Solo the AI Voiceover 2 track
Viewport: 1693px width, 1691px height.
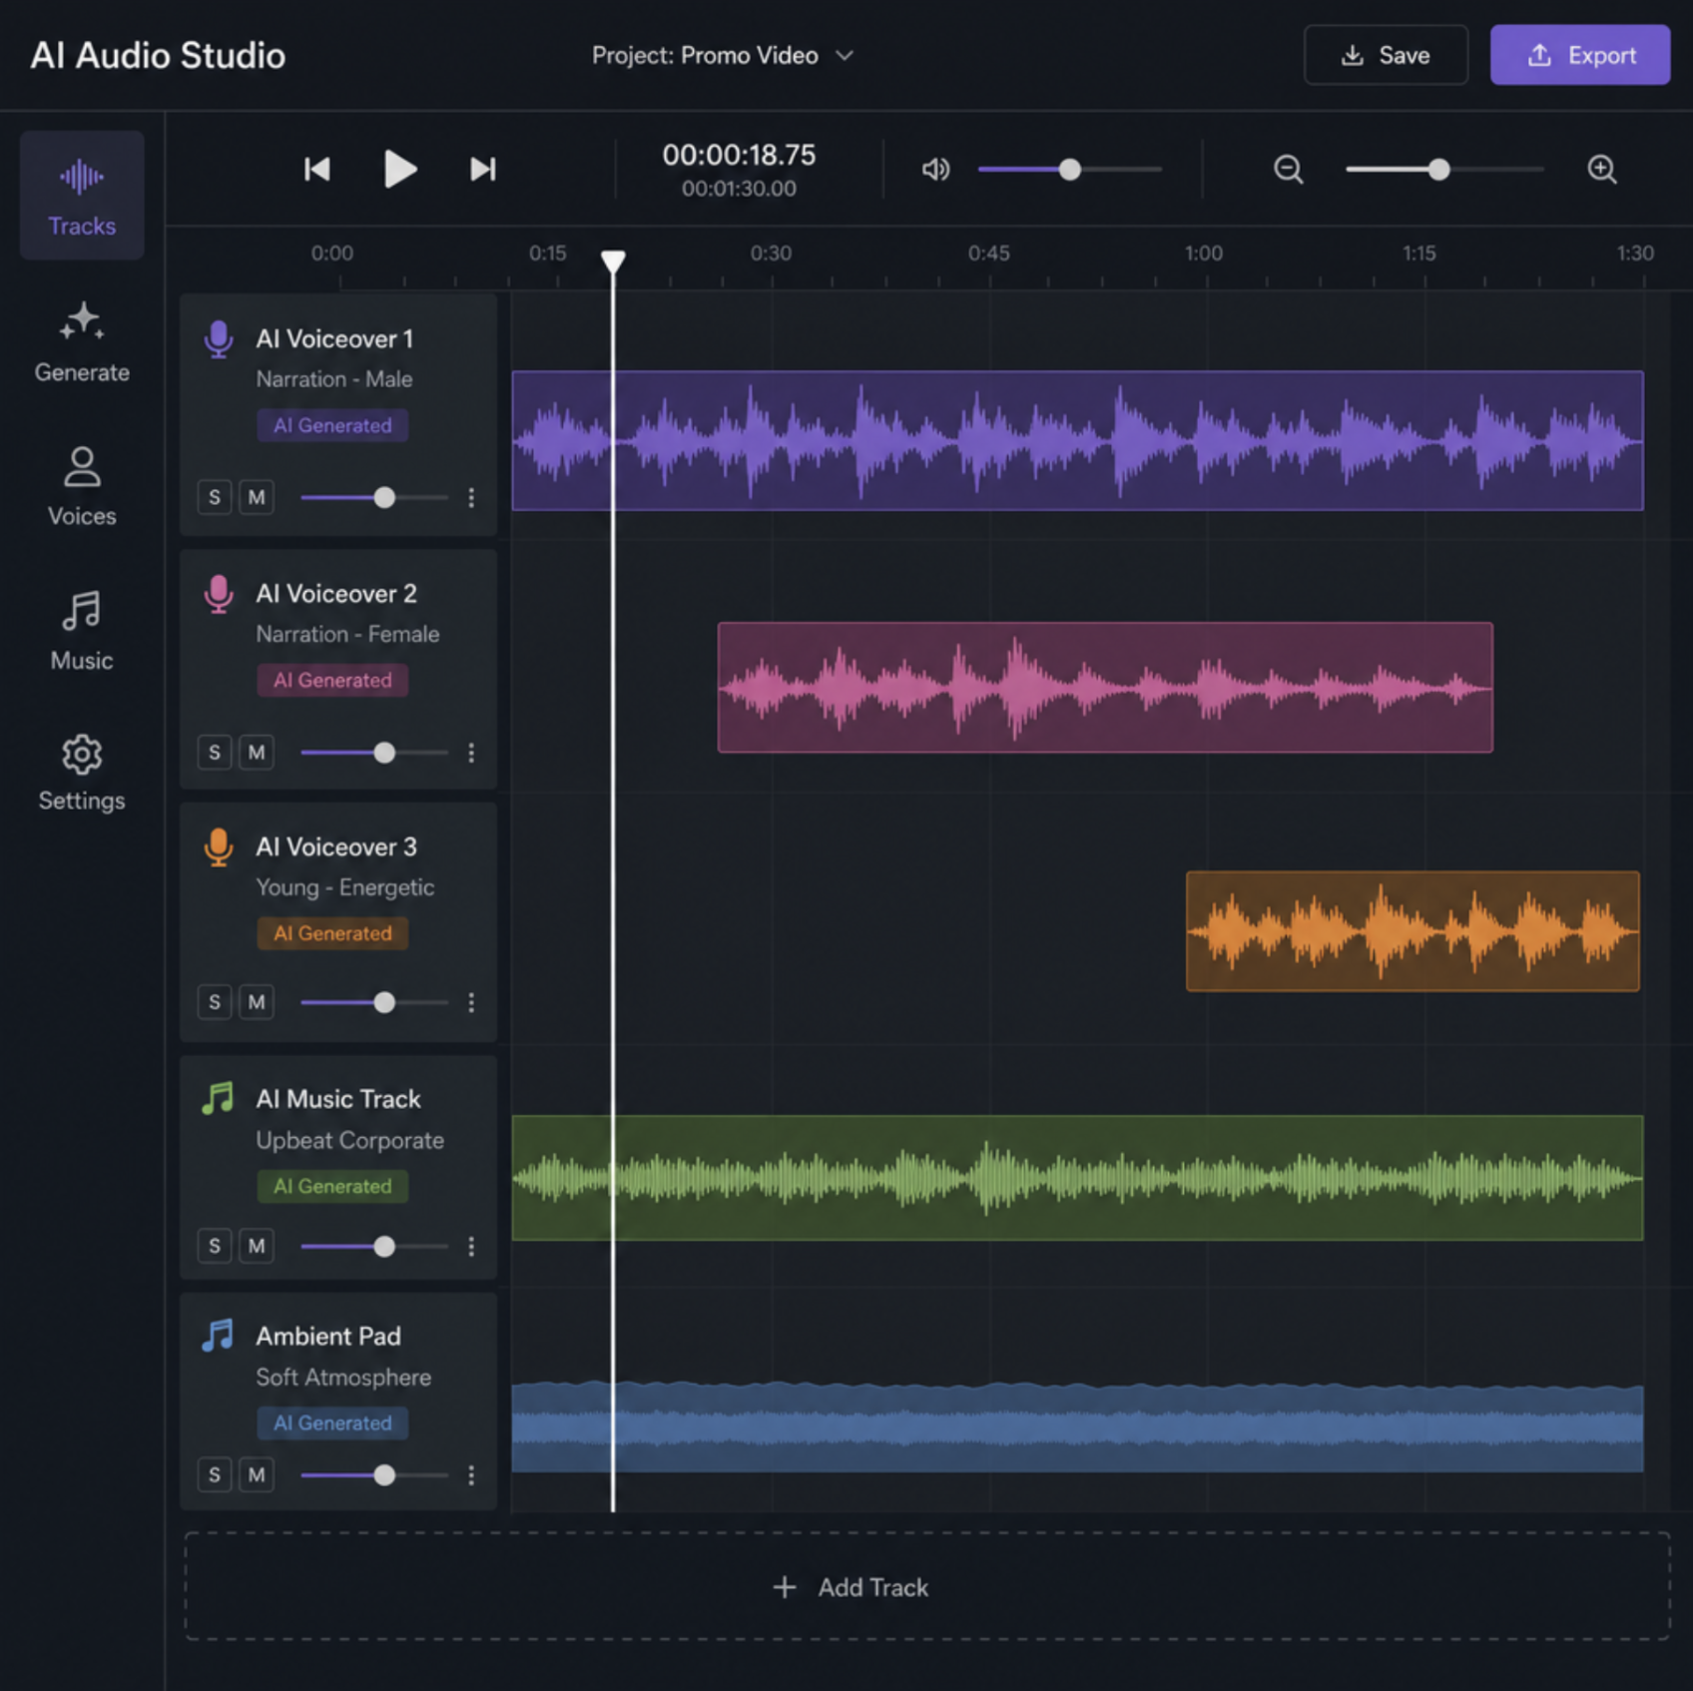(215, 752)
